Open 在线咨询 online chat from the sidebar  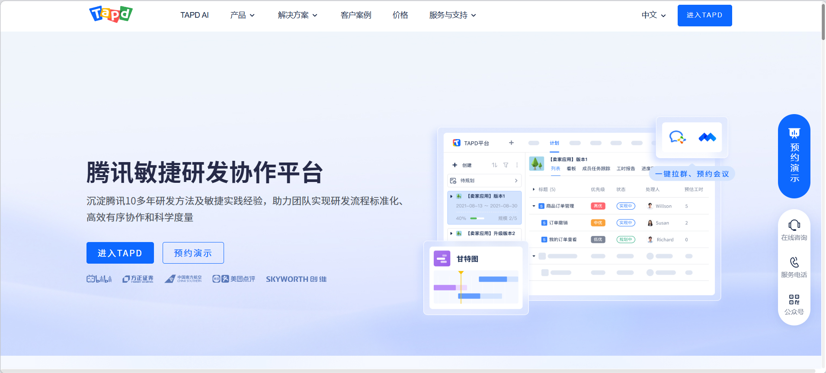(794, 230)
